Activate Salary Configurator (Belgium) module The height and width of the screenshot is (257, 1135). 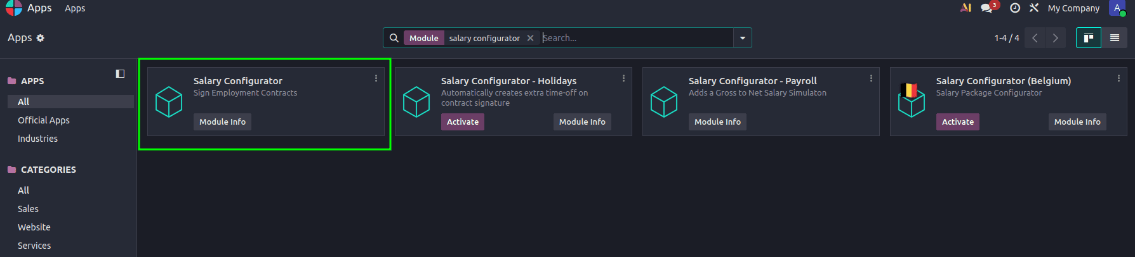pyautogui.click(x=958, y=122)
